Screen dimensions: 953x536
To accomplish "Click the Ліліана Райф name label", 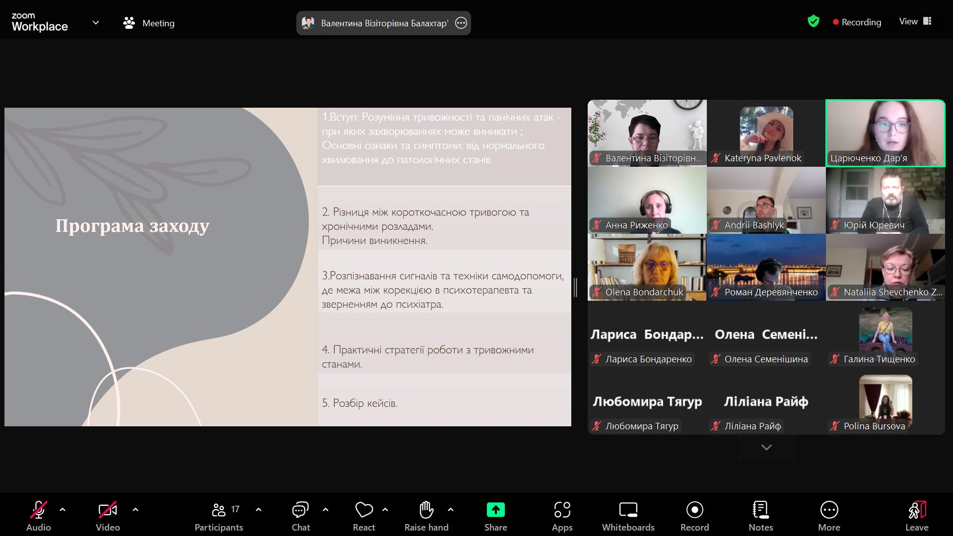I will coord(752,426).
